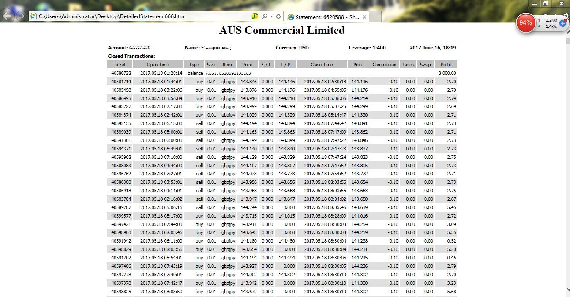The image size is (570, 297).
Task: Click the profit value 0.52
Action: coord(451,241)
